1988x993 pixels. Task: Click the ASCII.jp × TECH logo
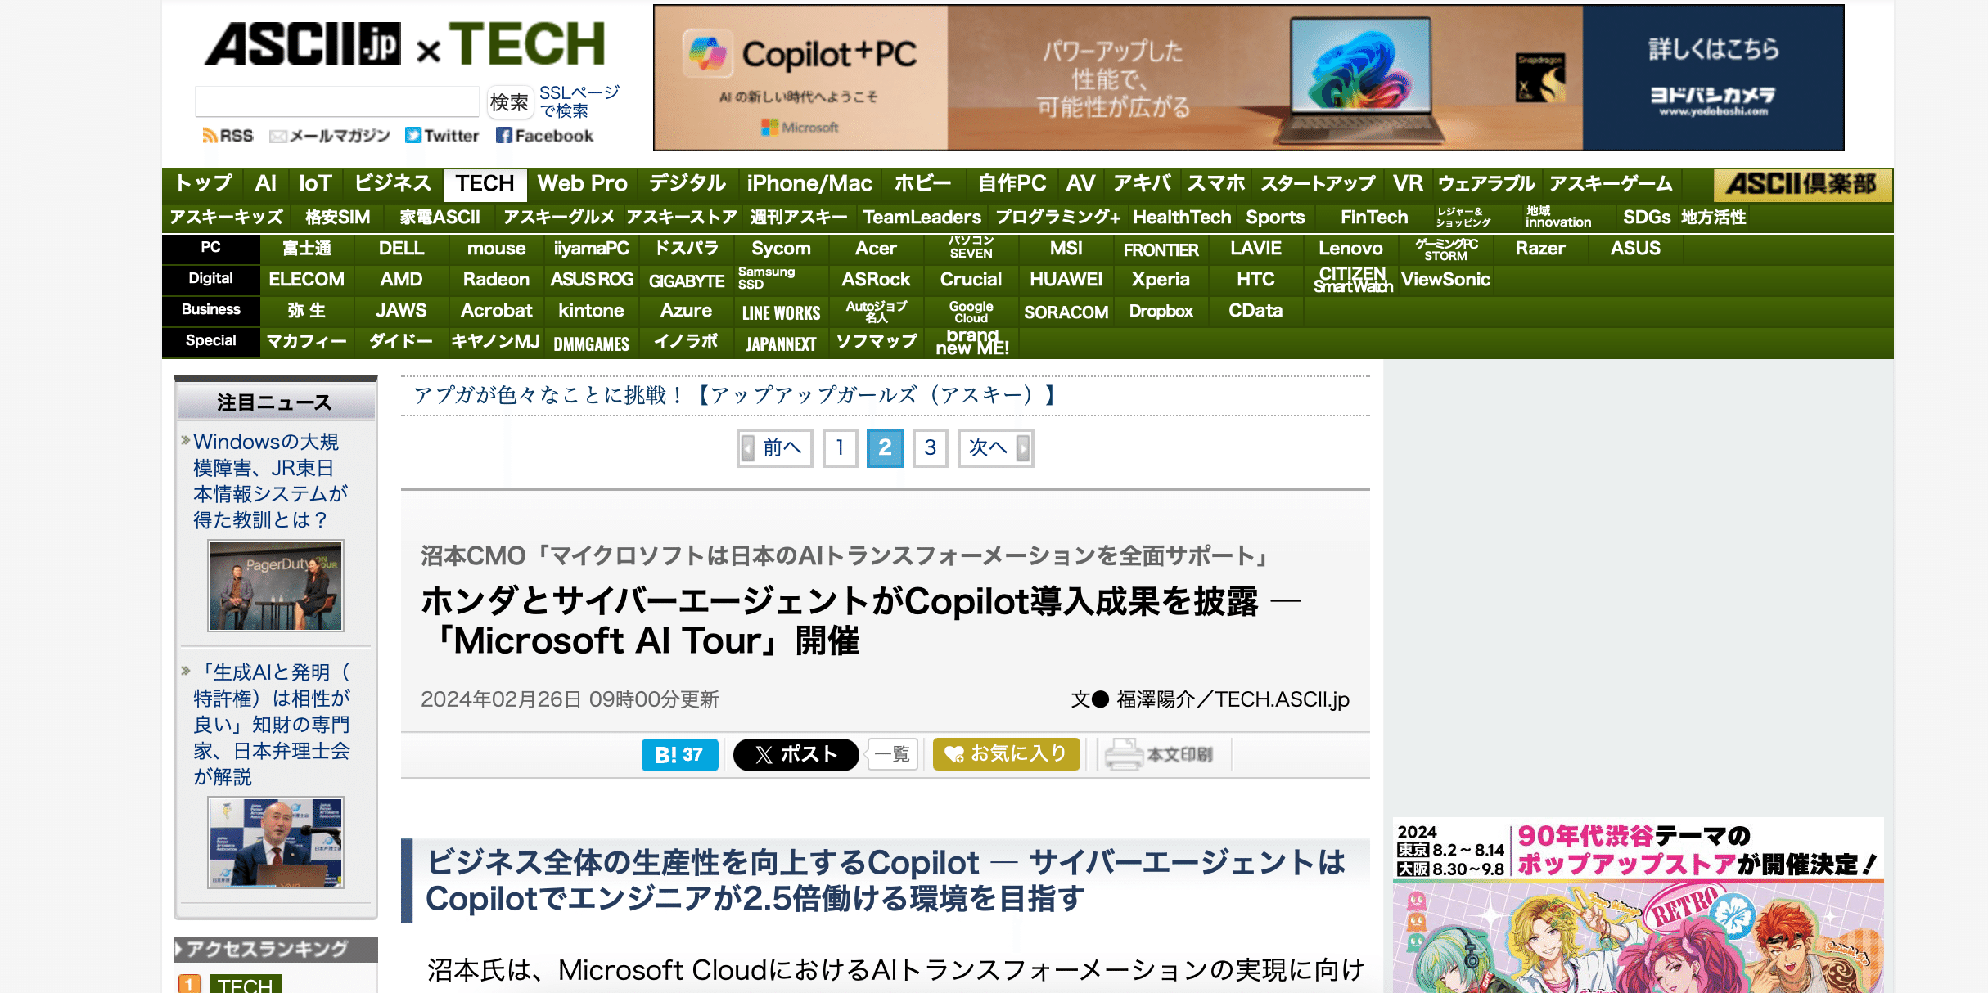(404, 44)
